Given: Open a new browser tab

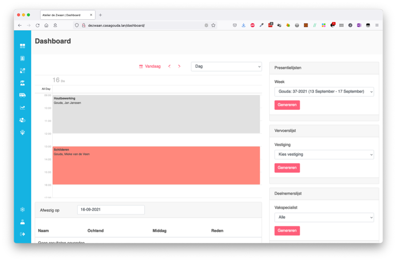Looking at the screenshot, I should coord(100,15).
